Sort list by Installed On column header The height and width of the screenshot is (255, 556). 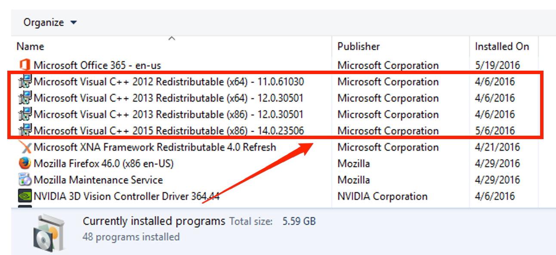pos(502,47)
